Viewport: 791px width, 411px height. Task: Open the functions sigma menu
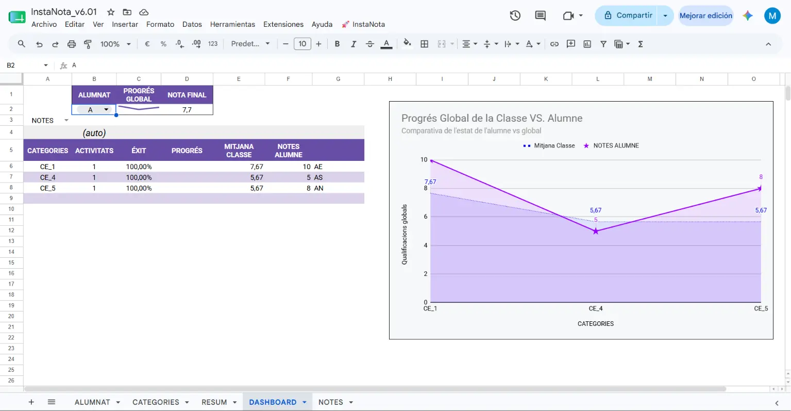tap(641, 44)
